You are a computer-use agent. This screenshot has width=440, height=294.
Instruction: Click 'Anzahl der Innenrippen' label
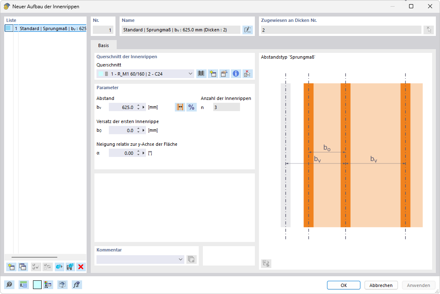[226, 98]
